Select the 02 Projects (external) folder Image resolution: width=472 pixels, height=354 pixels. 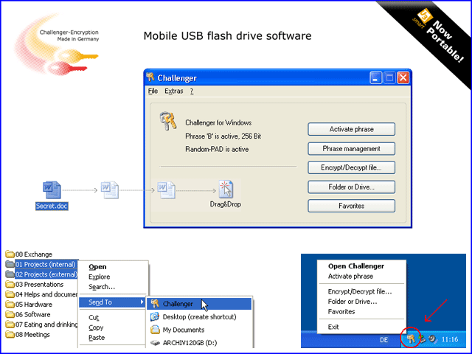point(41,274)
